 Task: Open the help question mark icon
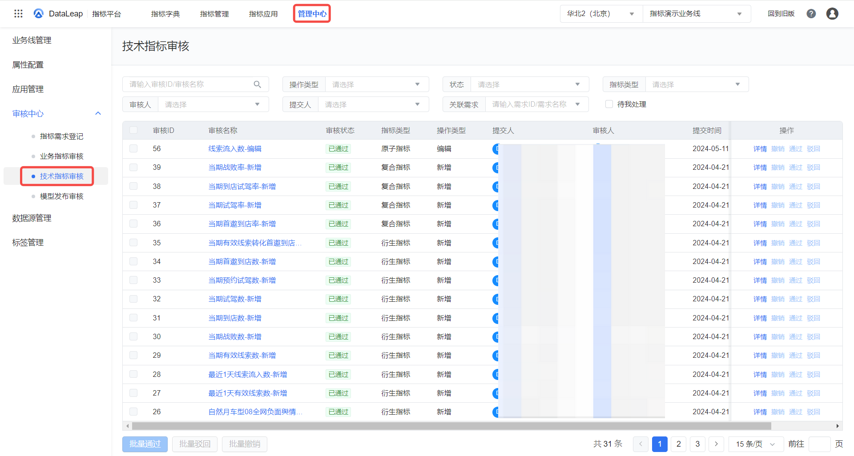[811, 14]
